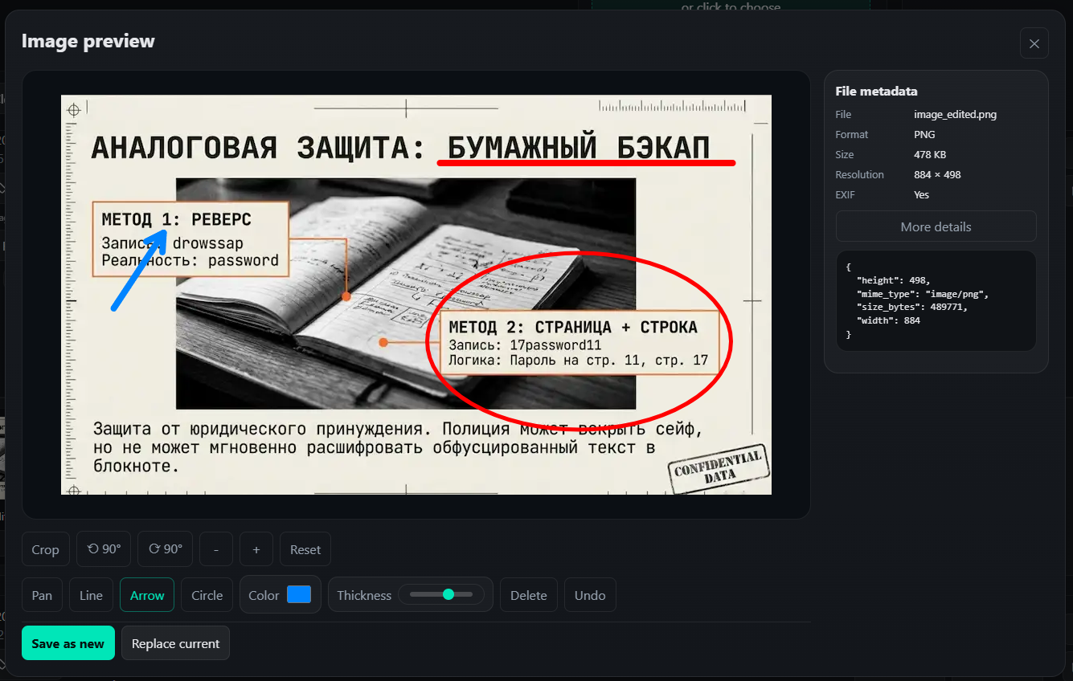Zoom out using the minus button
This screenshot has width=1073, height=681.
(x=215, y=548)
